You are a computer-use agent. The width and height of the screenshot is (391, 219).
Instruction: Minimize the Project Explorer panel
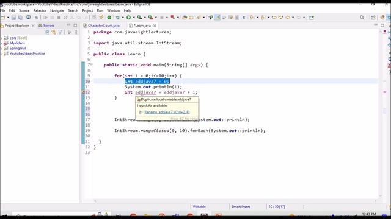(x=68, y=25)
